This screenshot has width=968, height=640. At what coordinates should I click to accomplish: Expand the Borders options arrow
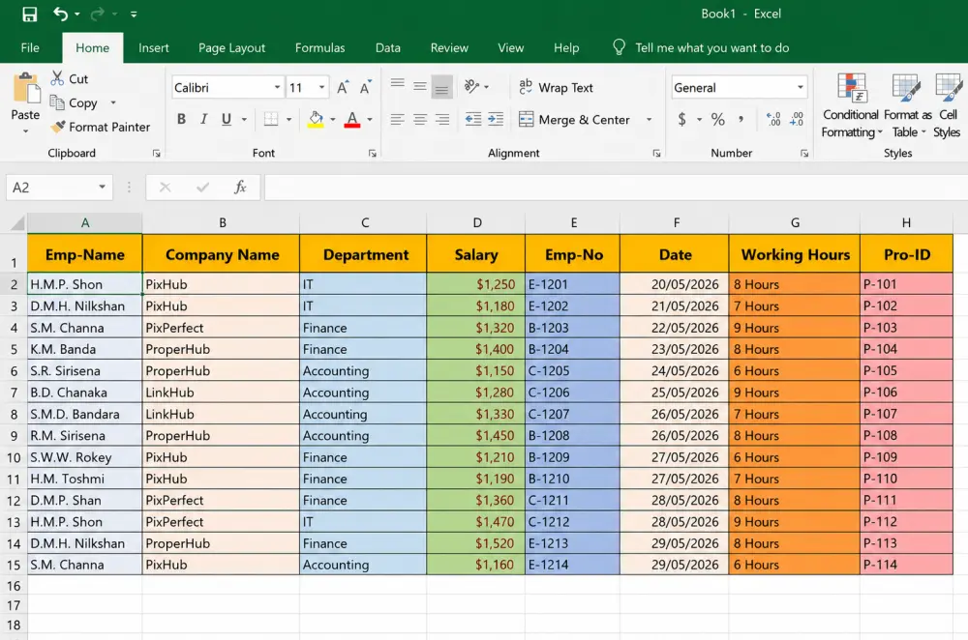tap(288, 120)
